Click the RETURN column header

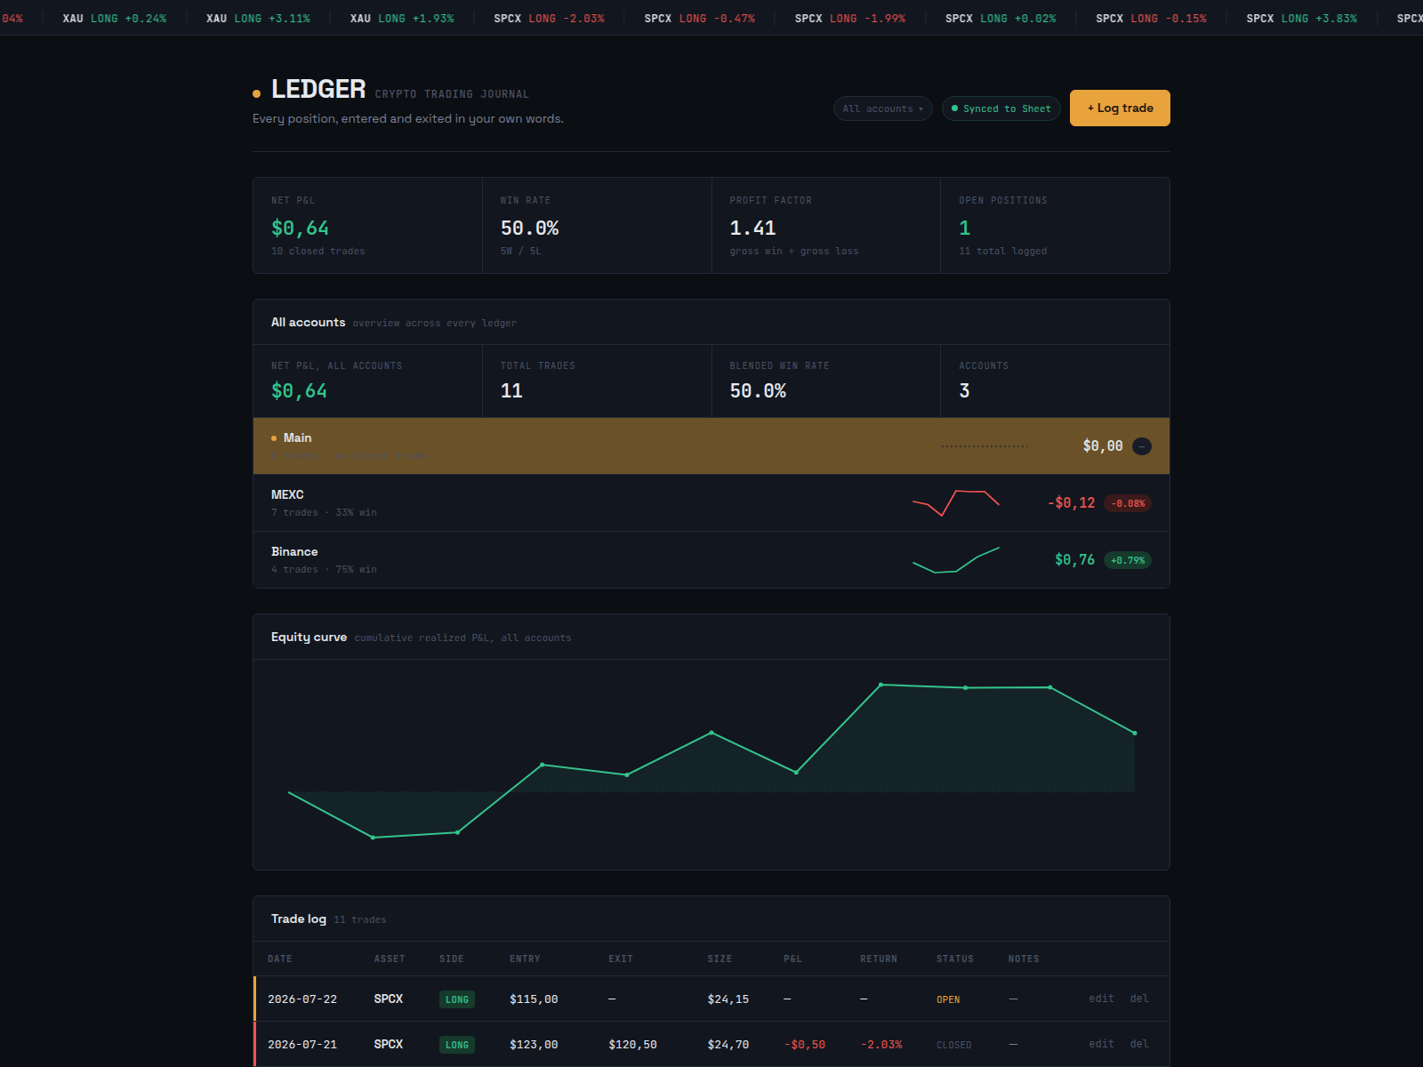[879, 959]
